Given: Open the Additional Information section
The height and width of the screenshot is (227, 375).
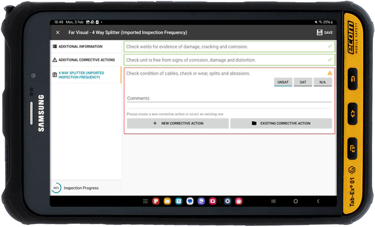Looking at the screenshot, I should tap(86, 46).
